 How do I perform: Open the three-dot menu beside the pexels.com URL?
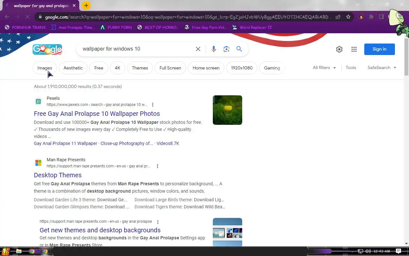coord(153,105)
